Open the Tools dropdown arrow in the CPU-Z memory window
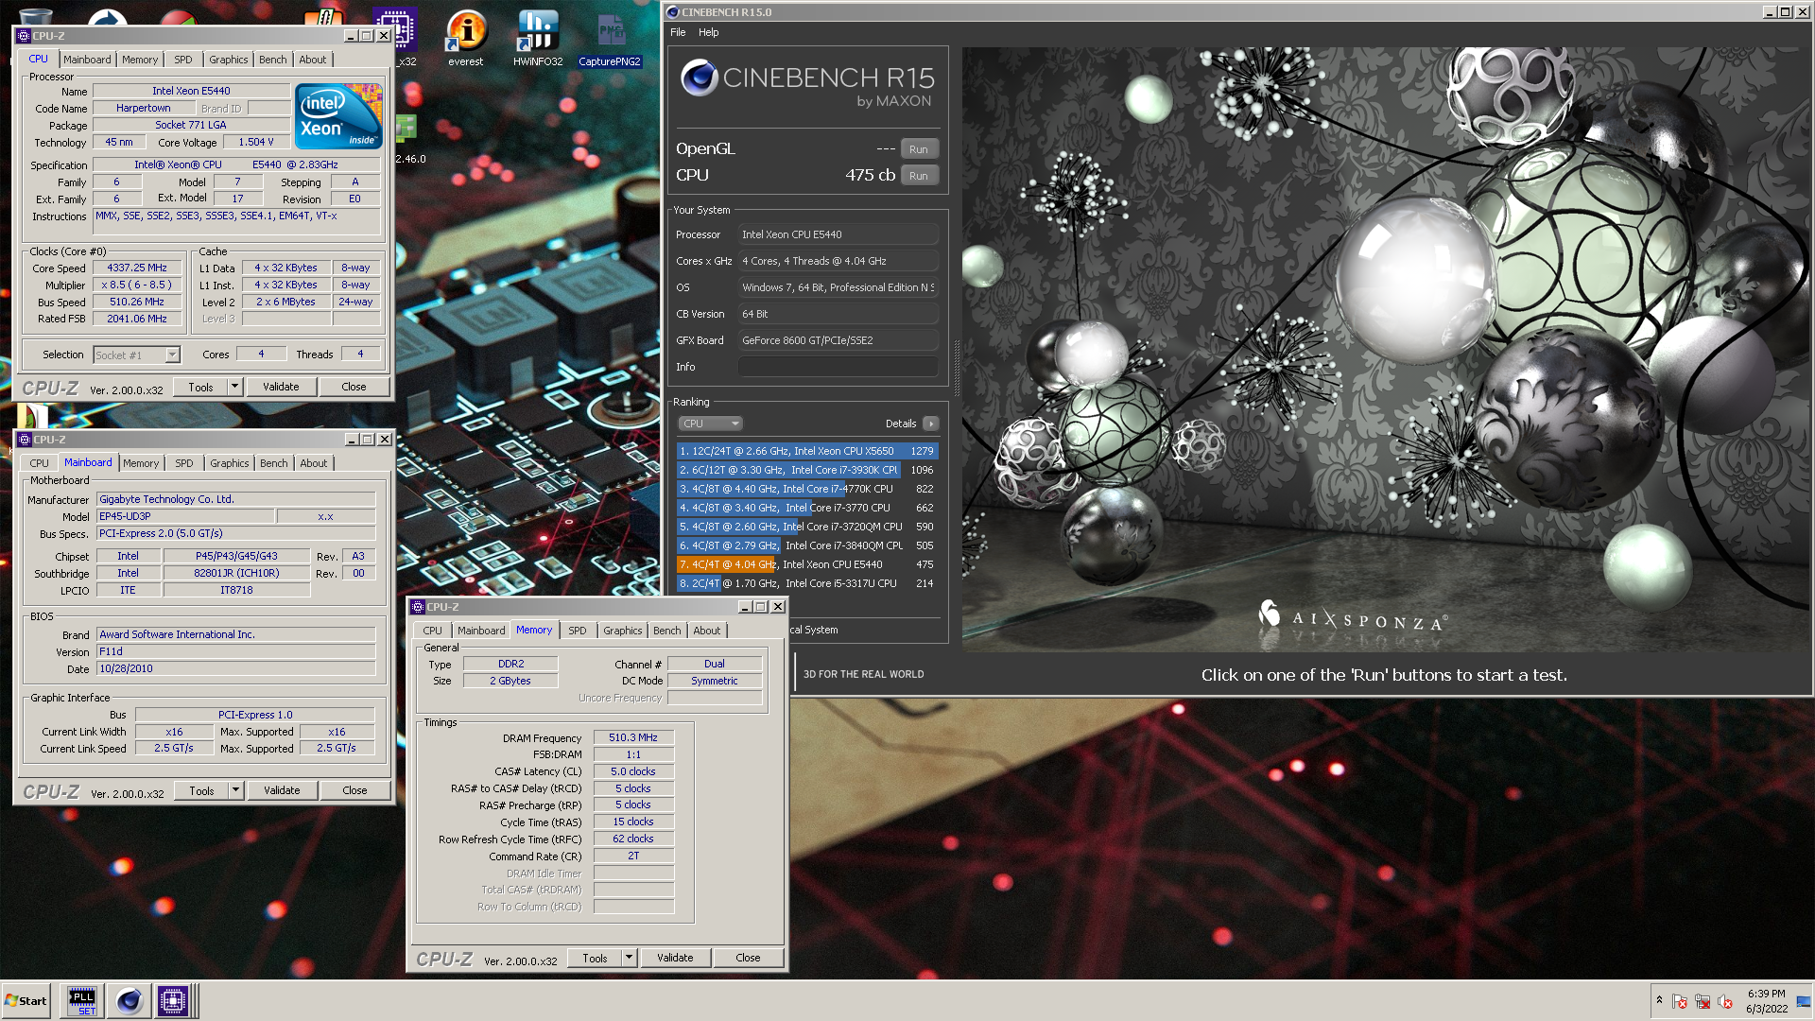Image resolution: width=1815 pixels, height=1021 pixels. [630, 958]
